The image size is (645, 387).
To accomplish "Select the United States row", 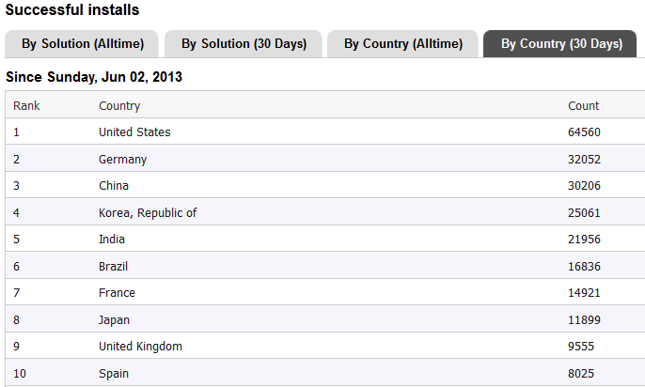I will click(x=325, y=132).
